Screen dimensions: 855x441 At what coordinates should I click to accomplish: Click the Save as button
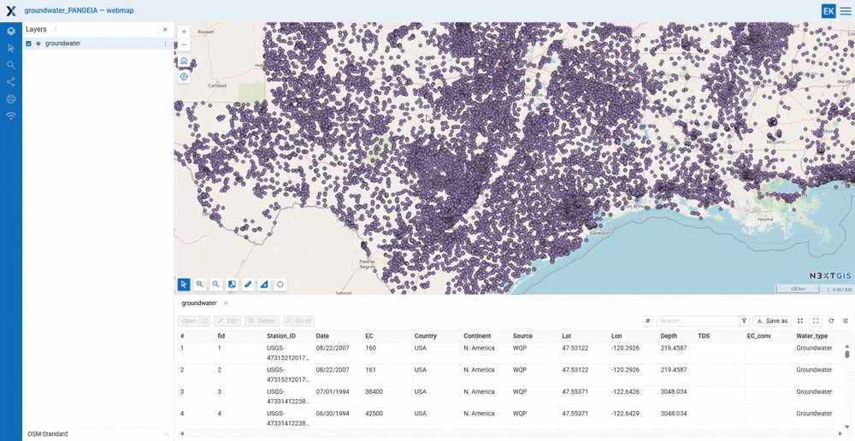(x=772, y=321)
